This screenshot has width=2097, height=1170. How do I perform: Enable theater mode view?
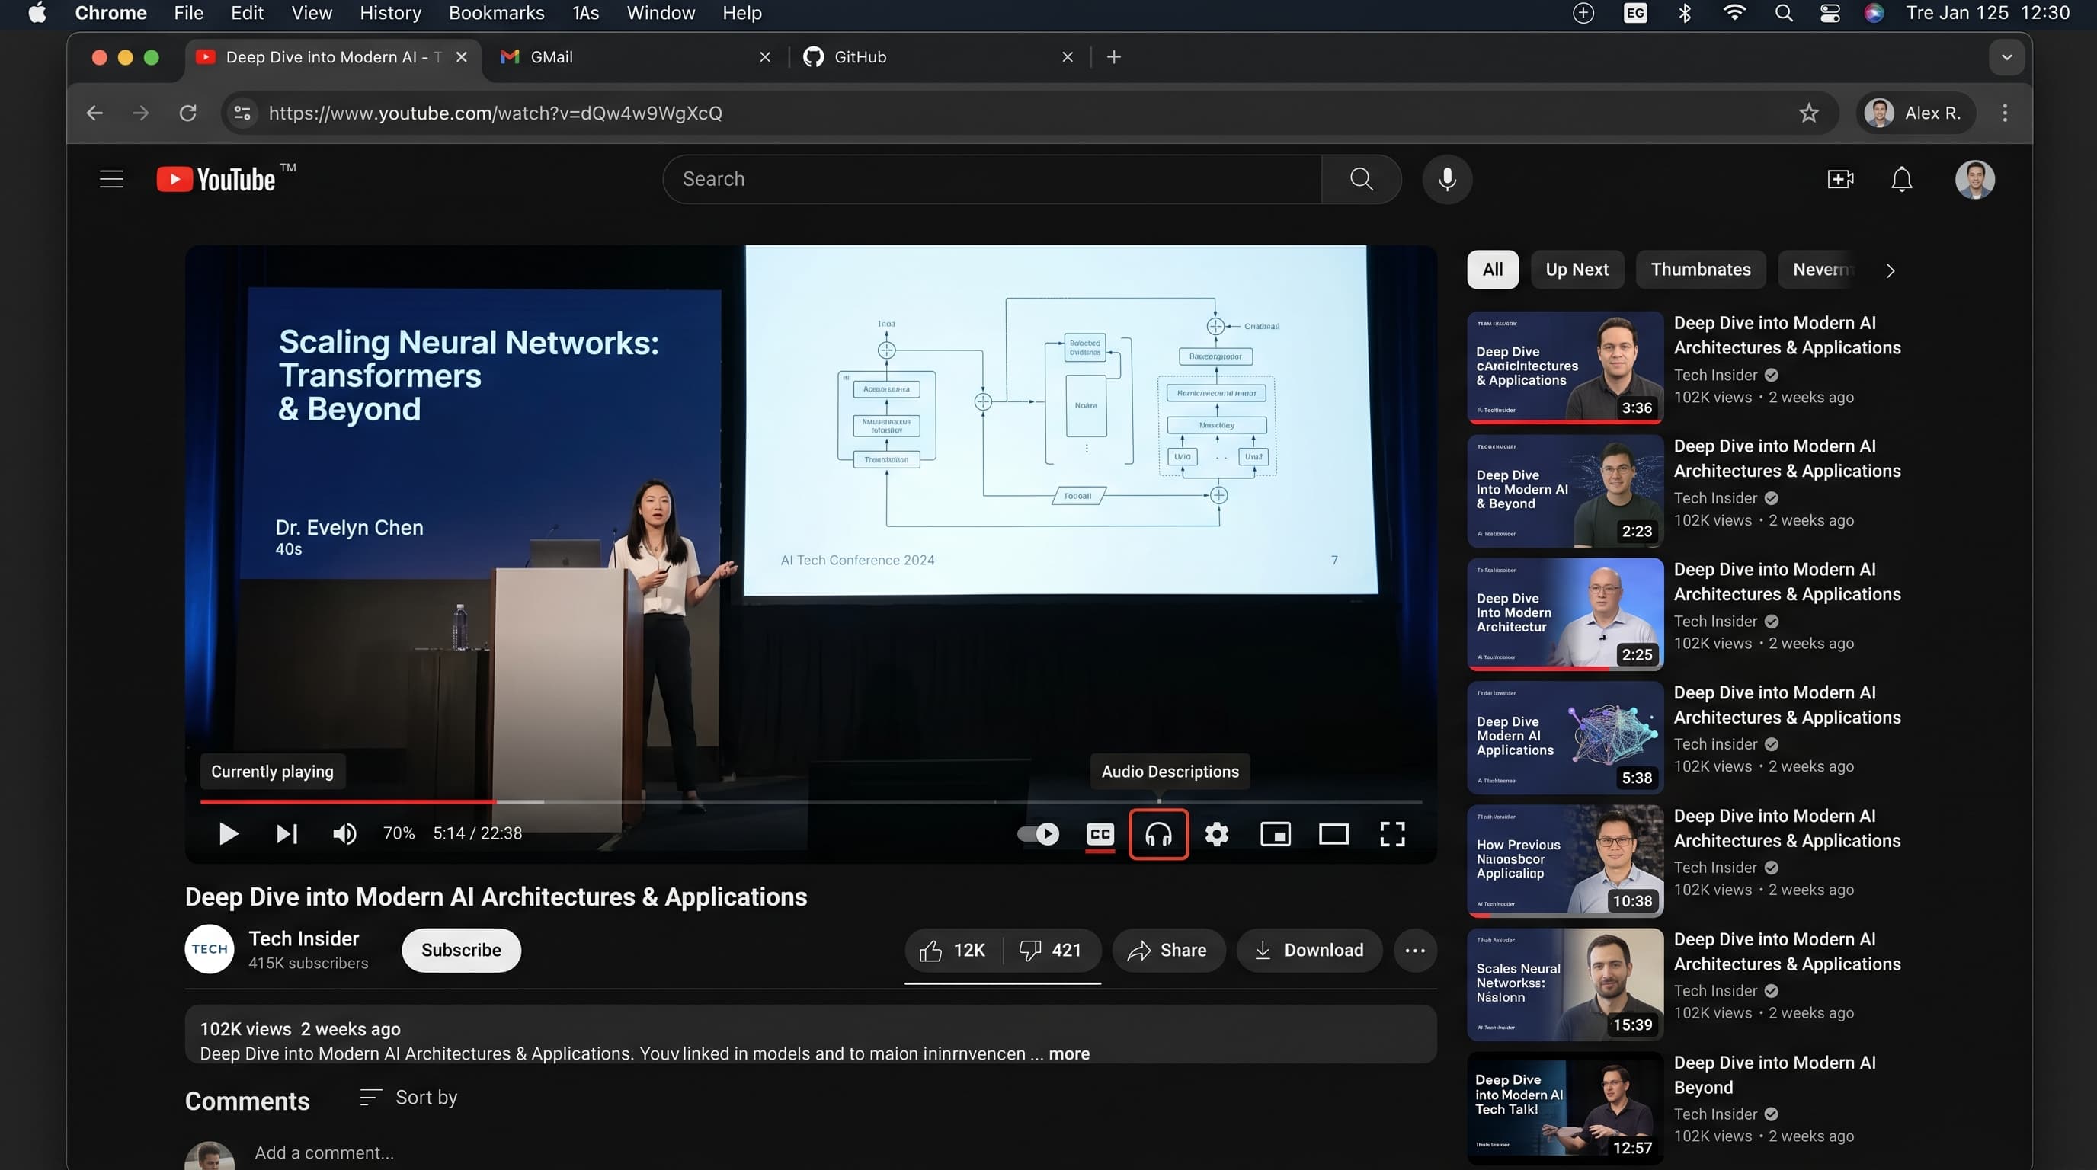click(x=1333, y=834)
